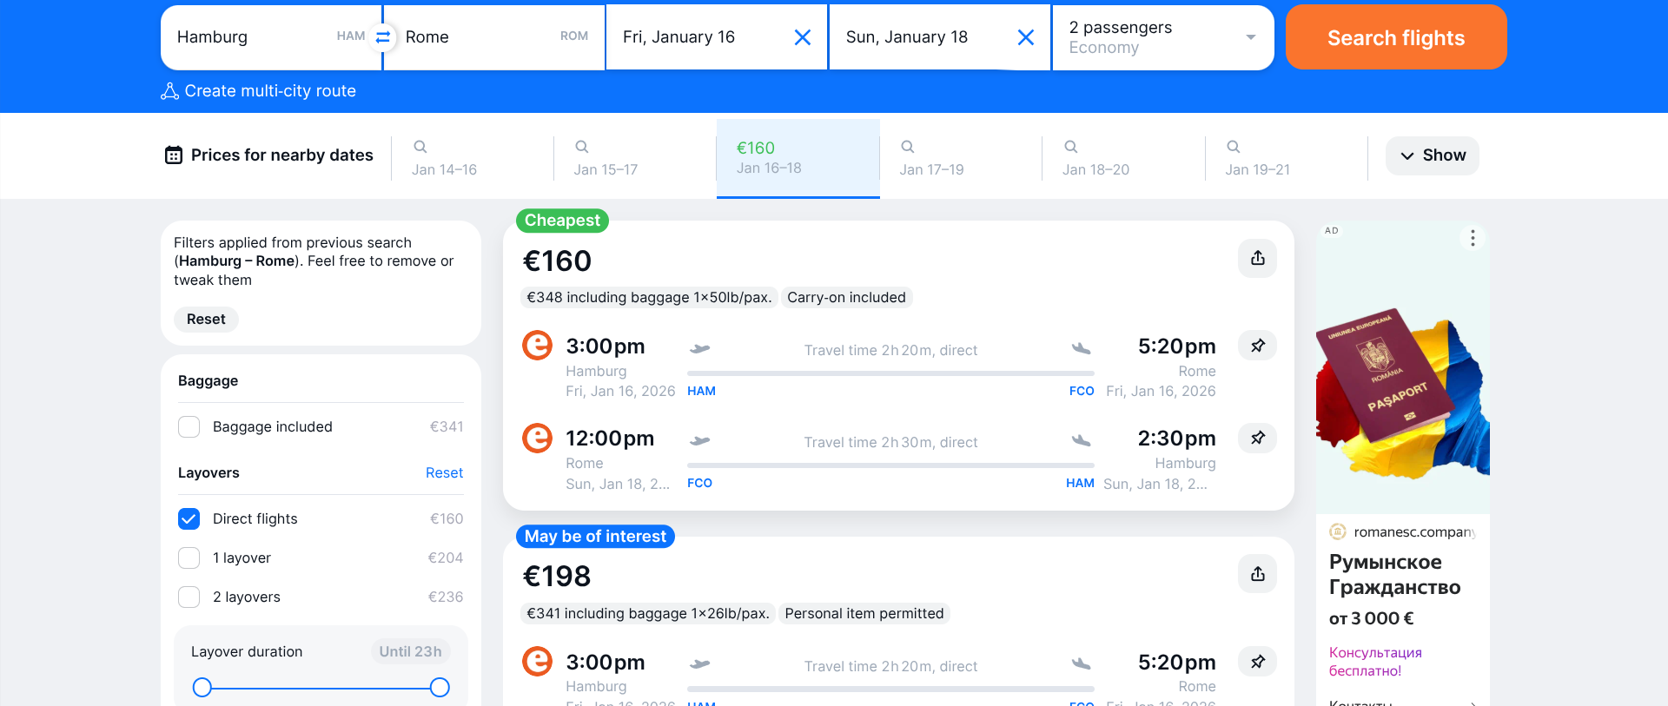
Task: Click the right layover duration slider handle
Action: 440,688
